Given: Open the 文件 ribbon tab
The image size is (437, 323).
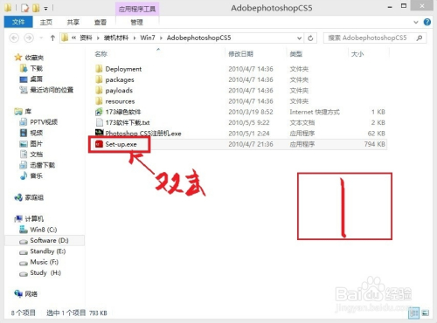Looking at the screenshot, I should tap(18, 22).
